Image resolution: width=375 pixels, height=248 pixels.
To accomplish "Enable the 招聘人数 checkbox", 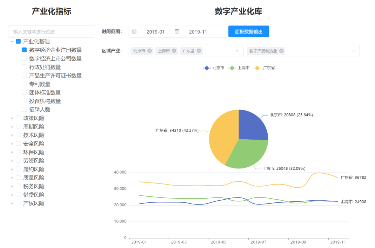I will 24,109.
